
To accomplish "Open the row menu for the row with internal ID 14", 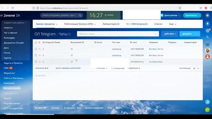I will pyautogui.click(x=40, y=62).
